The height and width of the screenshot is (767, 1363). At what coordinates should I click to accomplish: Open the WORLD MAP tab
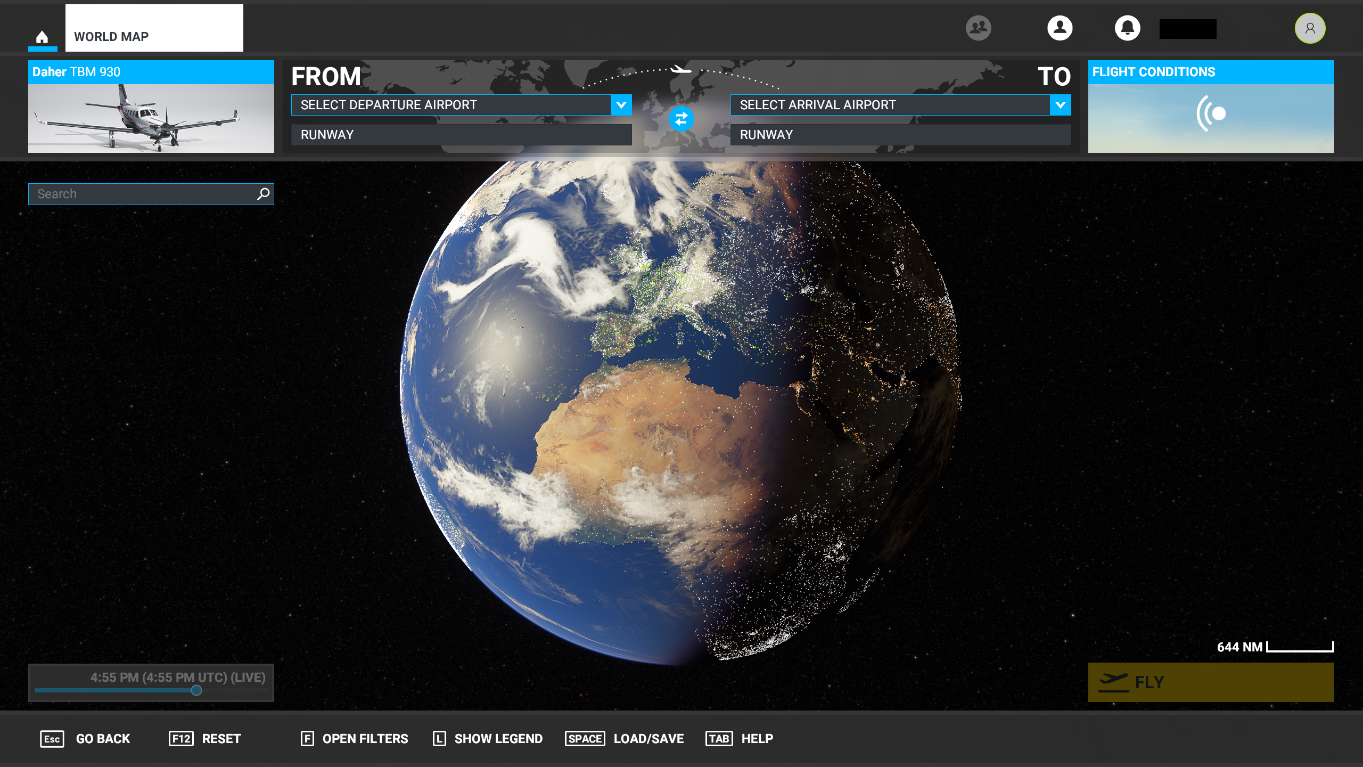(154, 28)
